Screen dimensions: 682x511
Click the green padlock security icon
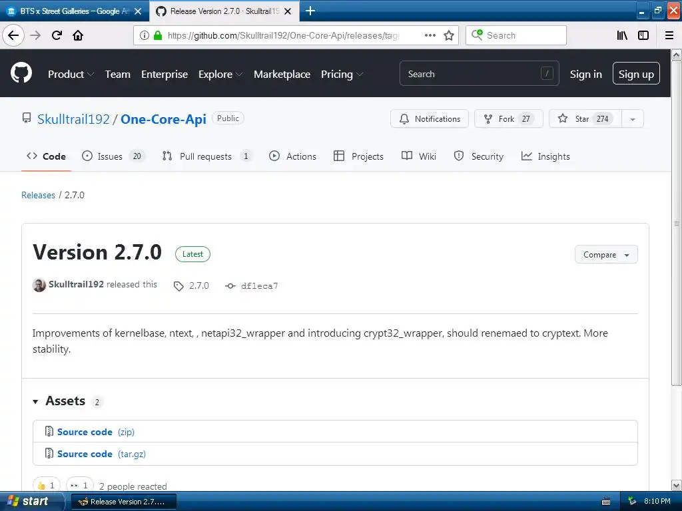[158, 35]
